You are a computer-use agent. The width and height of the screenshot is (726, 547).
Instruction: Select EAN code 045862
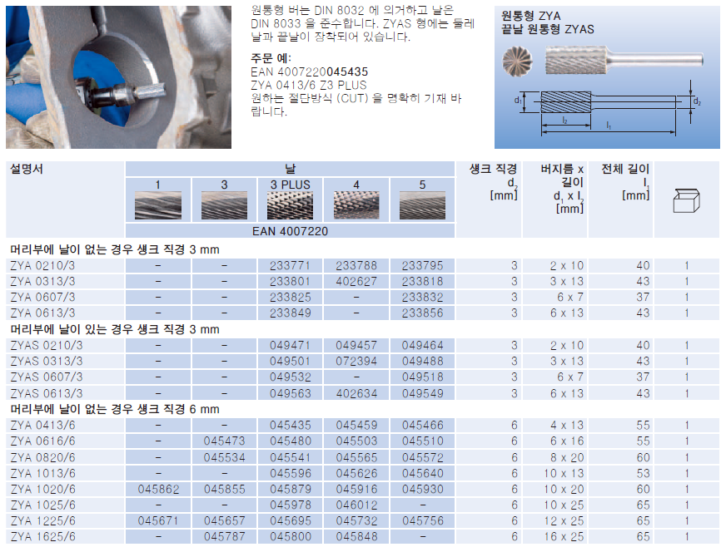tap(158, 489)
